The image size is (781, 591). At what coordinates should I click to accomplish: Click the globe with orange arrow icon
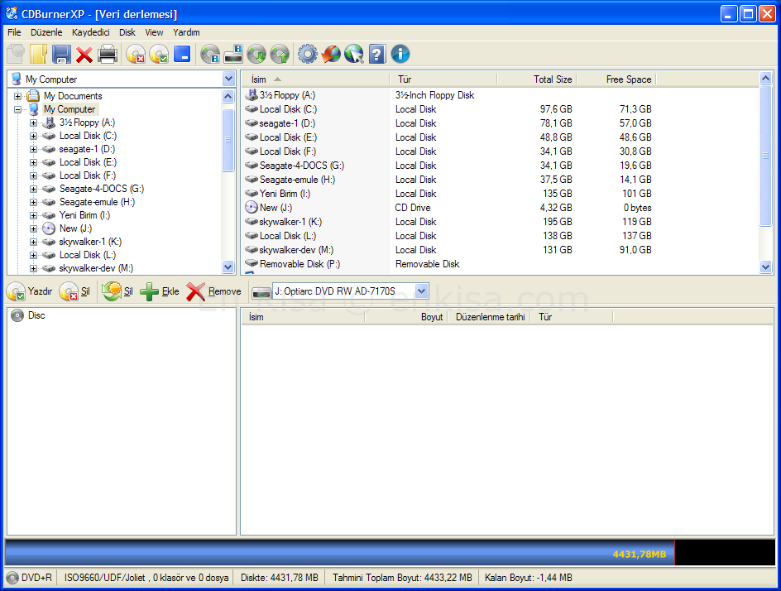click(x=331, y=54)
